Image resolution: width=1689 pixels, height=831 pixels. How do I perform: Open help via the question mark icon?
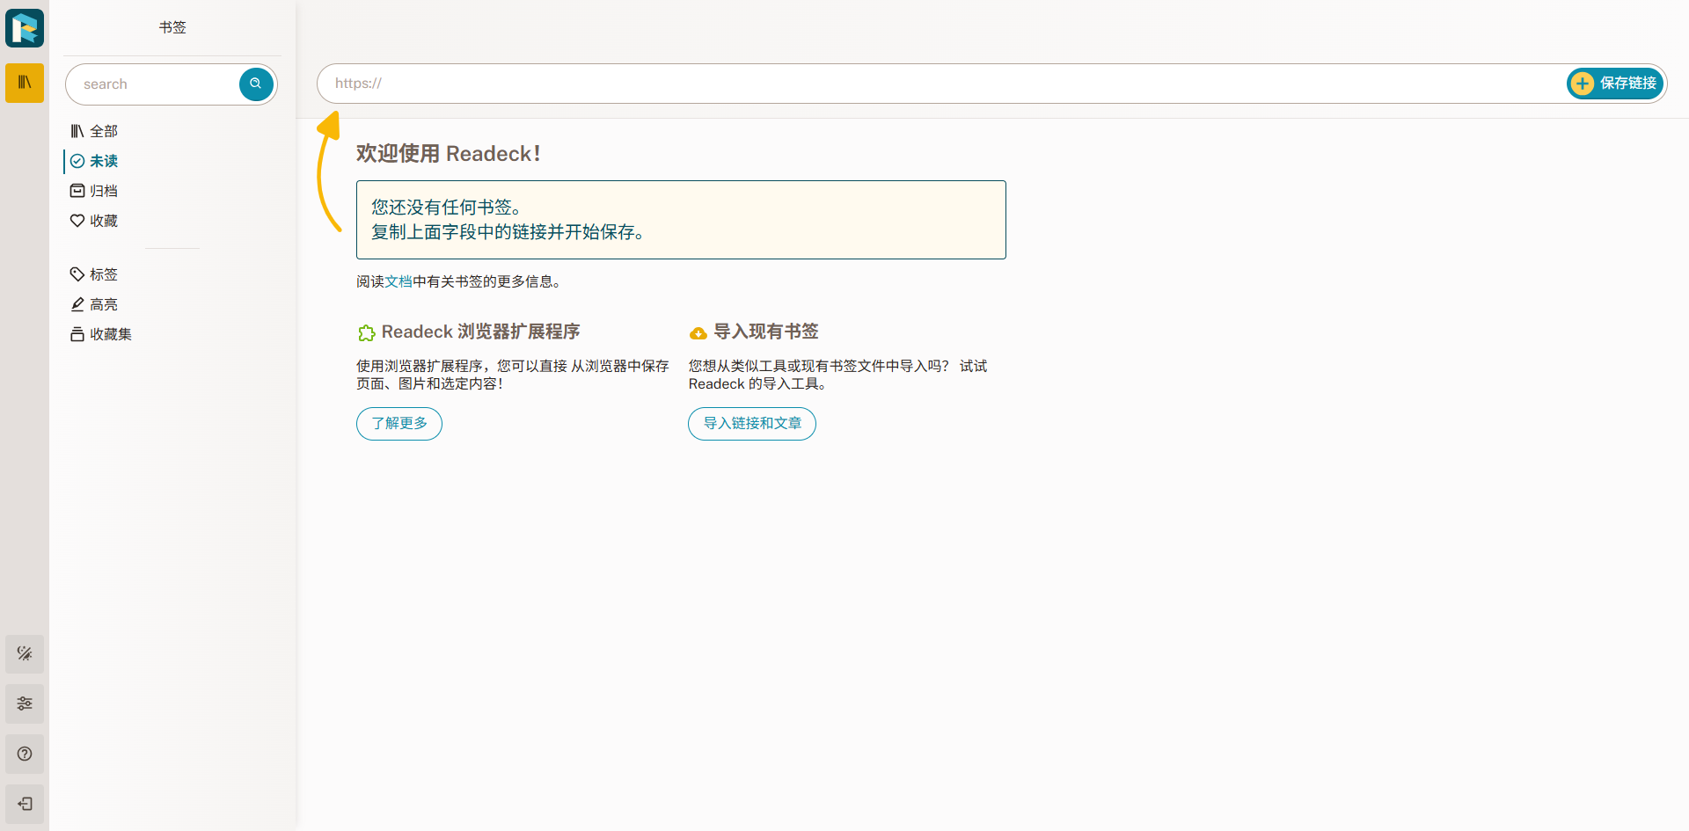(x=24, y=754)
